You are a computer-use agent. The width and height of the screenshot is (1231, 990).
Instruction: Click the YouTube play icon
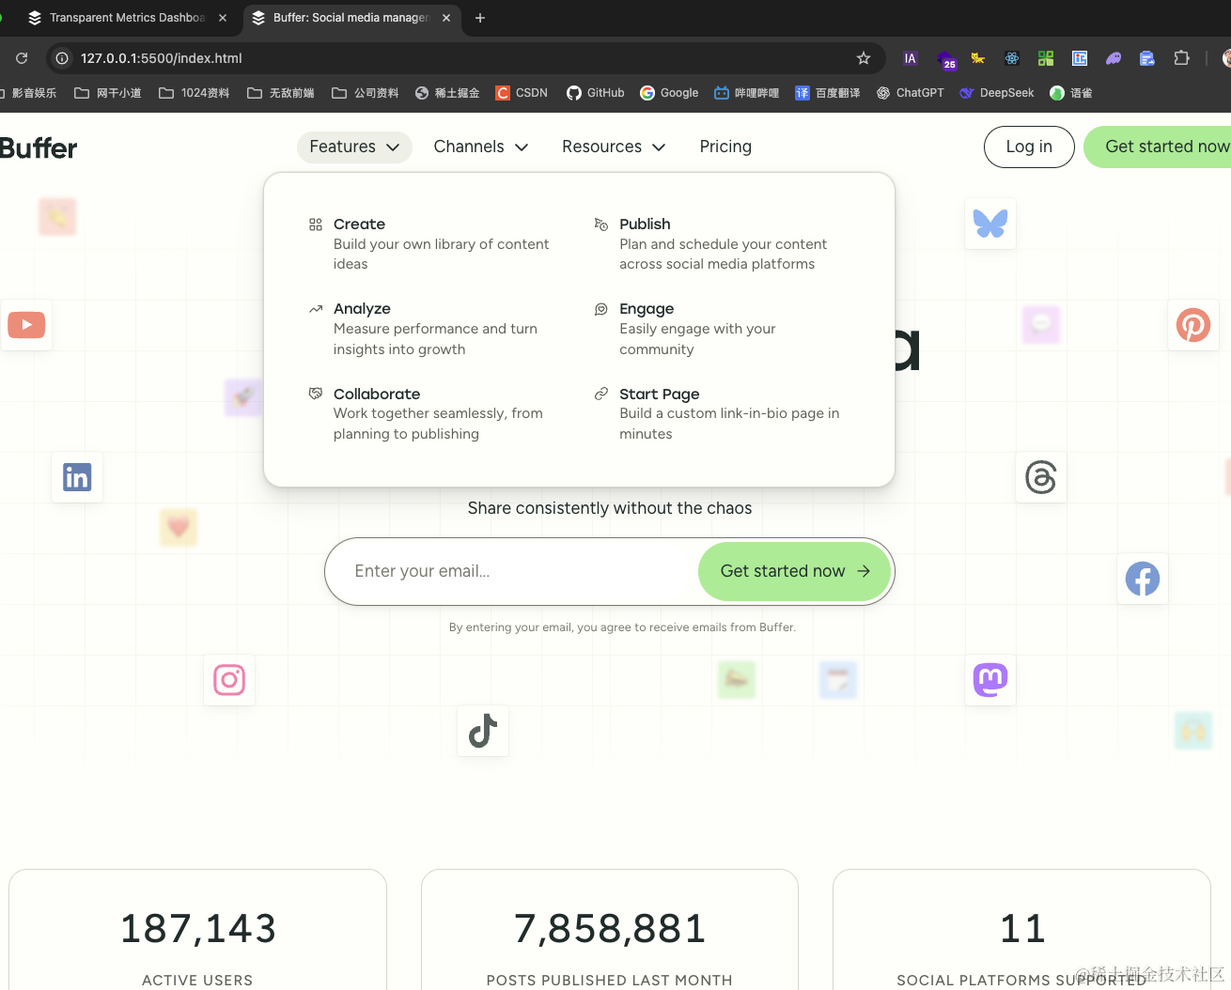click(26, 325)
